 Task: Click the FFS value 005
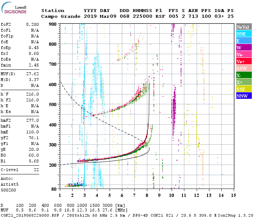click(173, 16)
